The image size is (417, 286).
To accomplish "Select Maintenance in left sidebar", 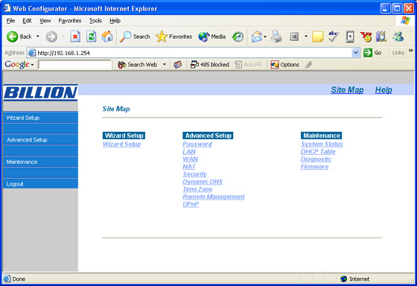I will point(40,162).
